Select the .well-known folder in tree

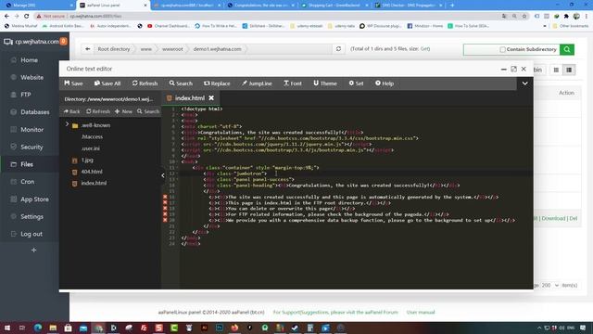tap(95, 125)
